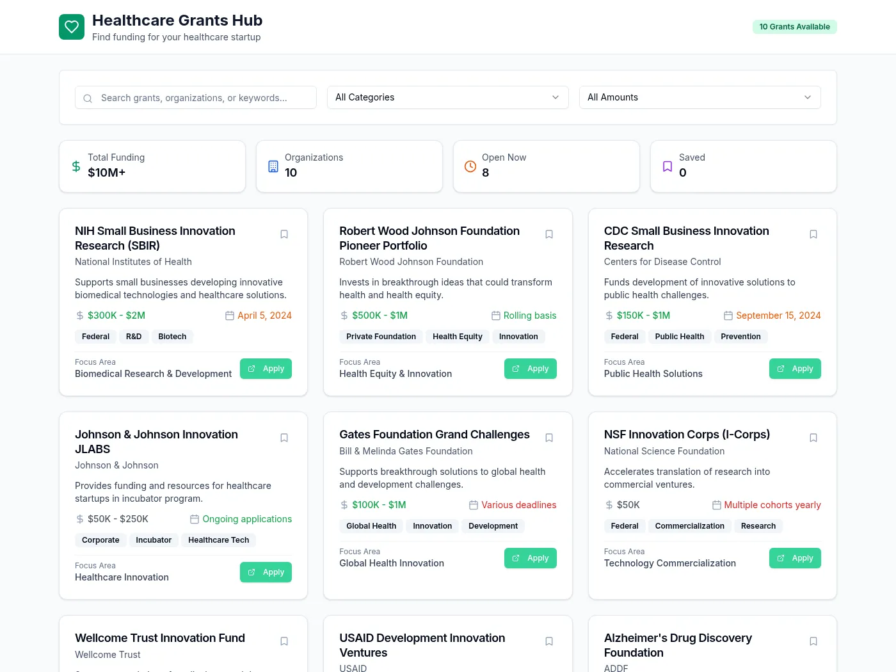Image resolution: width=896 pixels, height=672 pixels.
Task: Click the Health Equity tag
Action: pos(458,337)
